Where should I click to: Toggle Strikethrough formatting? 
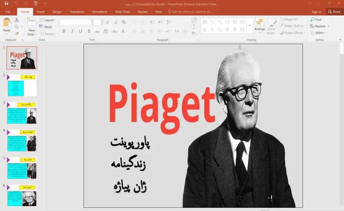(97, 32)
